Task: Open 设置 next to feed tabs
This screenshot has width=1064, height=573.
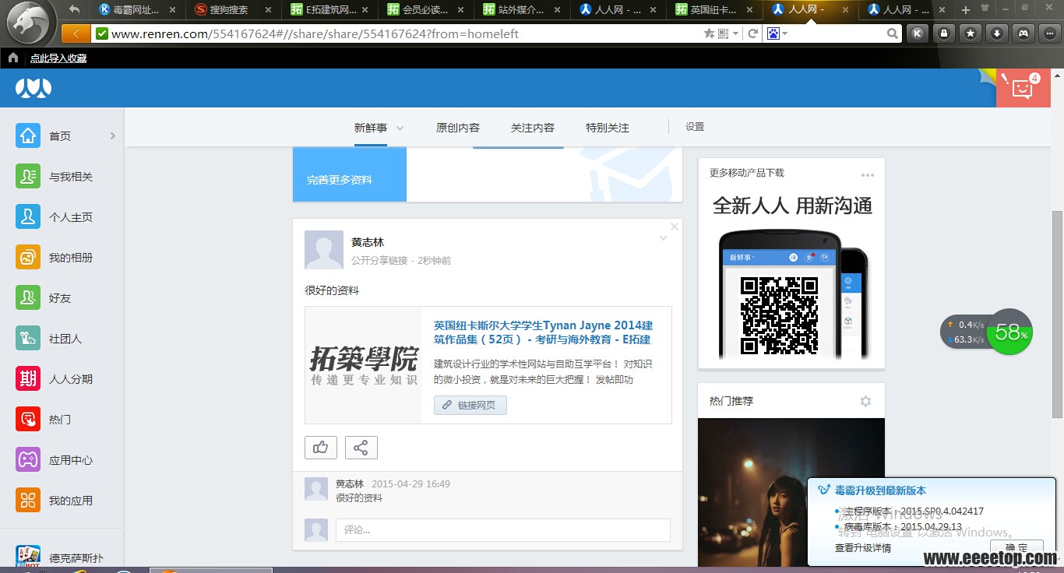Action: (695, 127)
